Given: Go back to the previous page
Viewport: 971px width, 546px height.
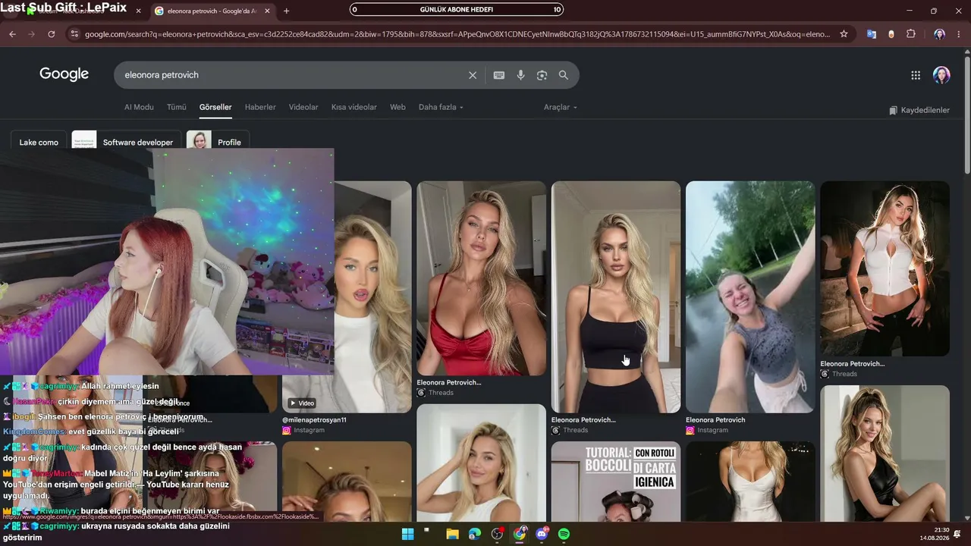Looking at the screenshot, I should click(12, 34).
